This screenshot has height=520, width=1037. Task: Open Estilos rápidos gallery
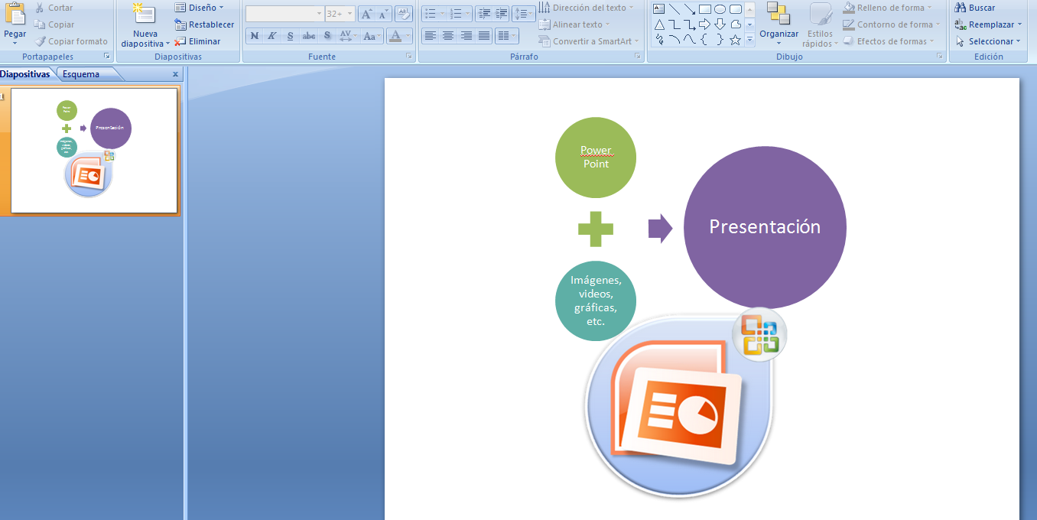coord(821,24)
